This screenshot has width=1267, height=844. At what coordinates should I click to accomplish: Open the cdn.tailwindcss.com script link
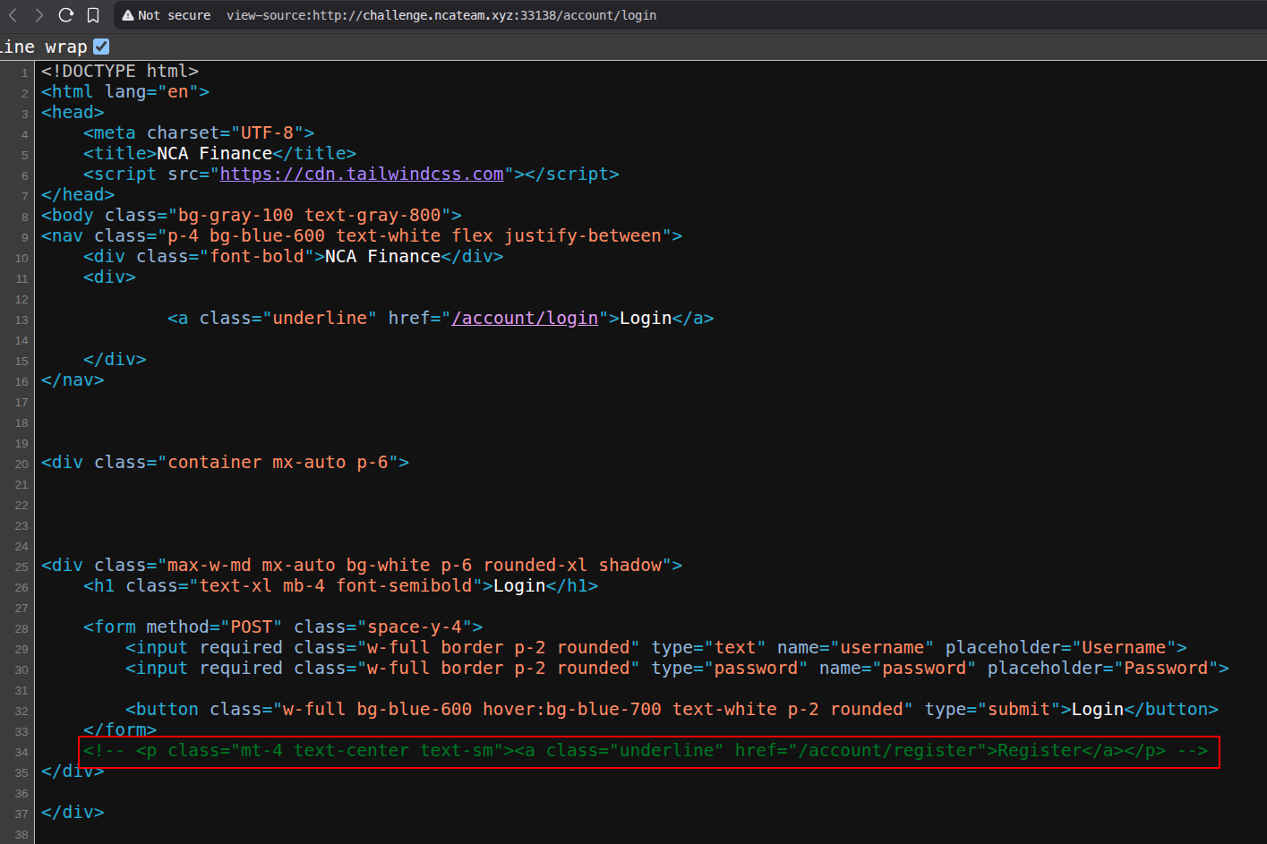362,175
